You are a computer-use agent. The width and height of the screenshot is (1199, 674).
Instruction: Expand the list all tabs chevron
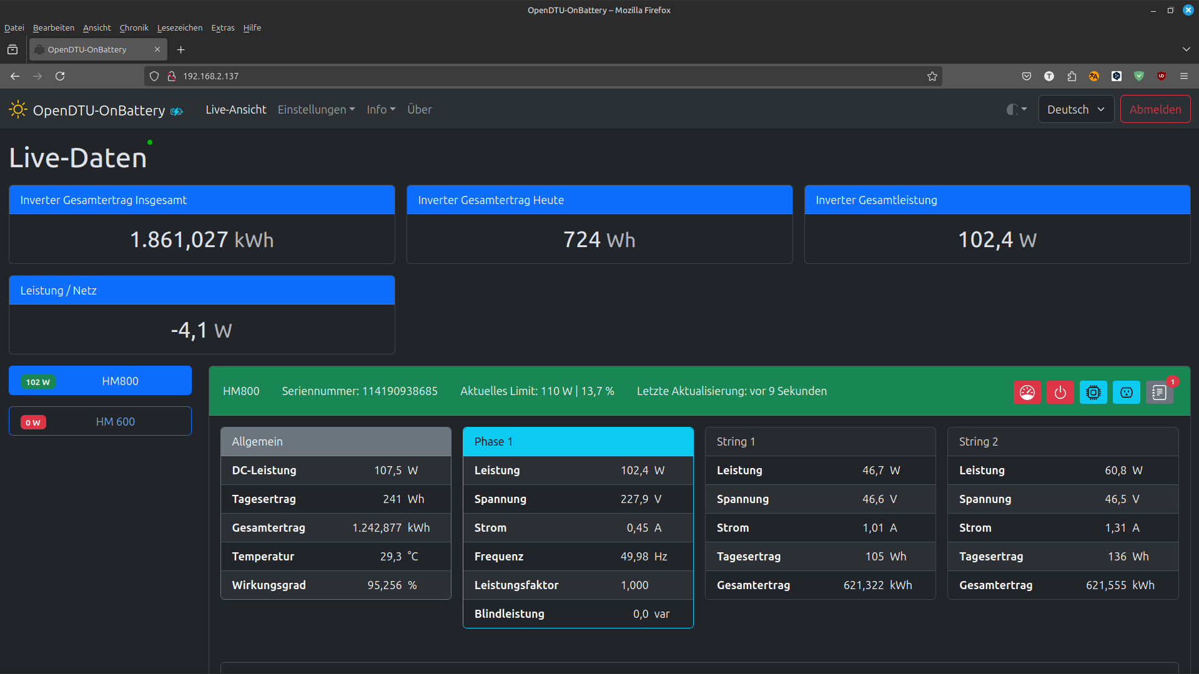pos(1186,49)
